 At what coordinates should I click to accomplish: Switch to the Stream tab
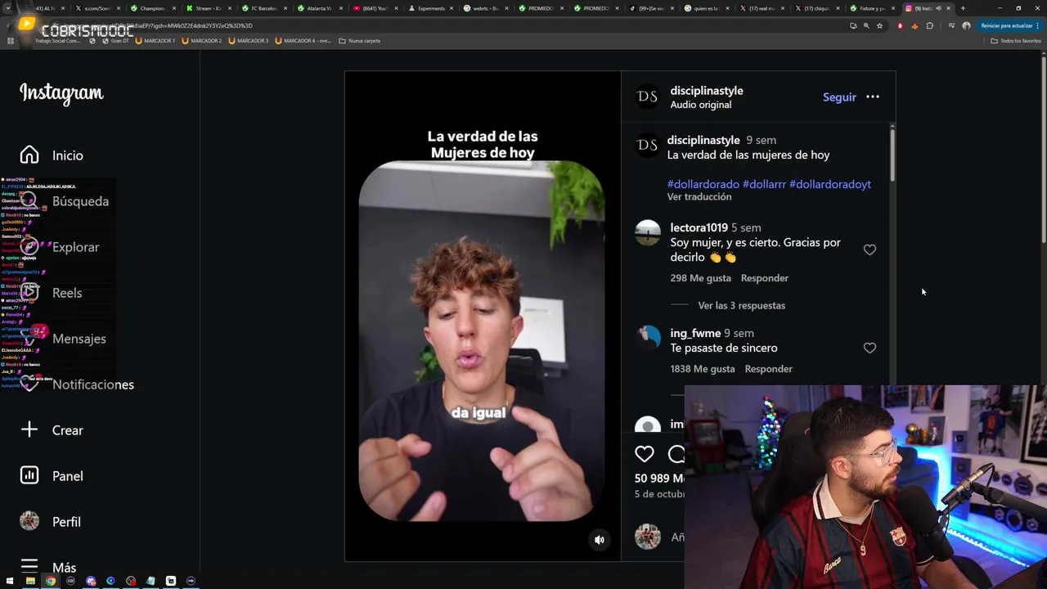(x=208, y=8)
